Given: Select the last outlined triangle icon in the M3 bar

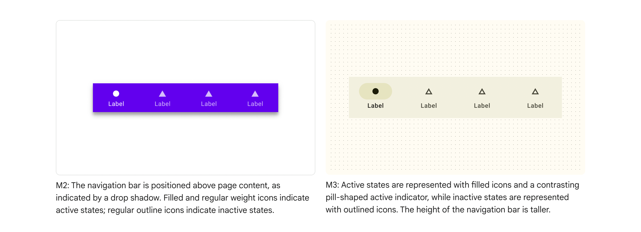Looking at the screenshot, I should click(535, 91).
